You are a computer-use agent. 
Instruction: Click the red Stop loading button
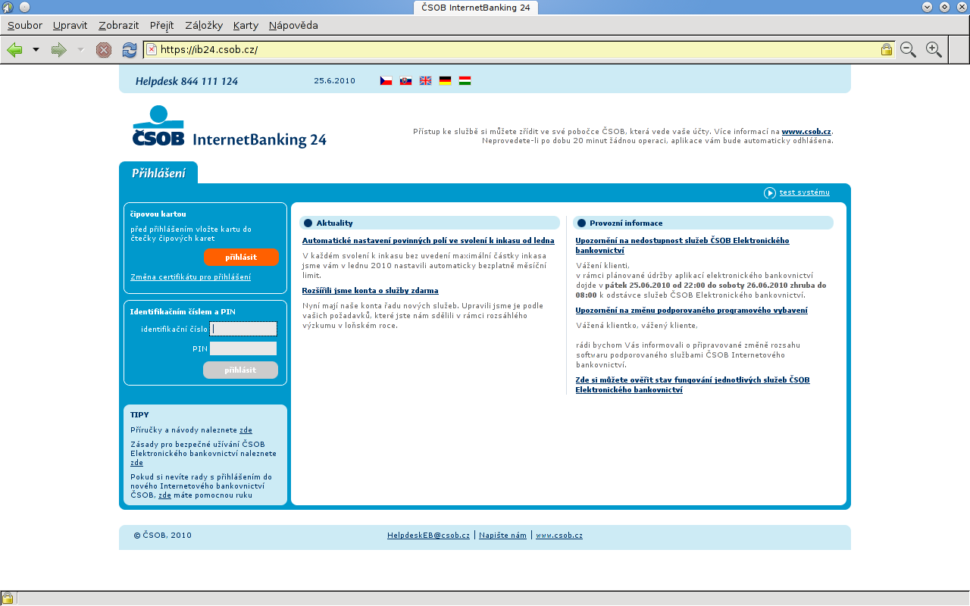point(104,50)
